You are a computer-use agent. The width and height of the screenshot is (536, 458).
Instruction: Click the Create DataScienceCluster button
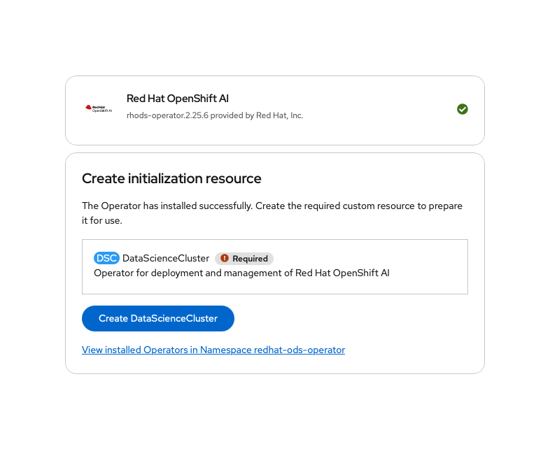coord(158,318)
